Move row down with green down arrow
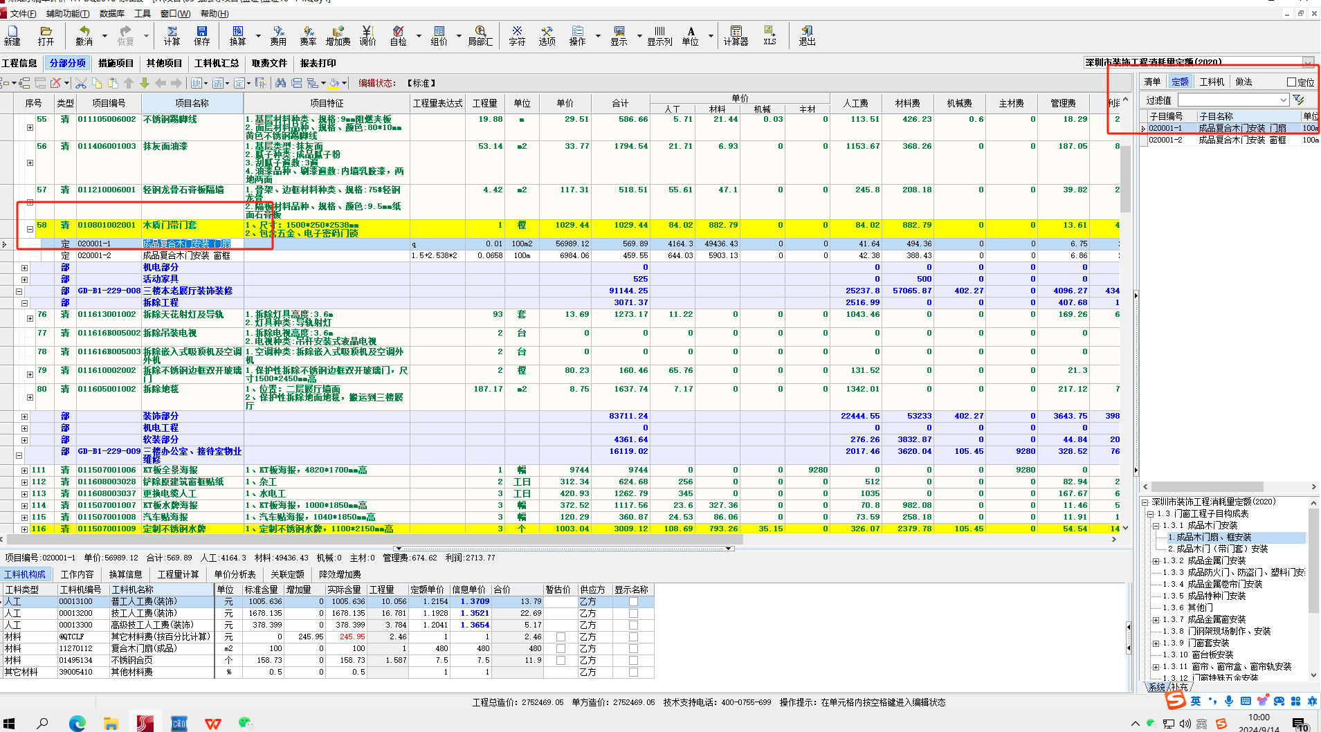 [145, 83]
